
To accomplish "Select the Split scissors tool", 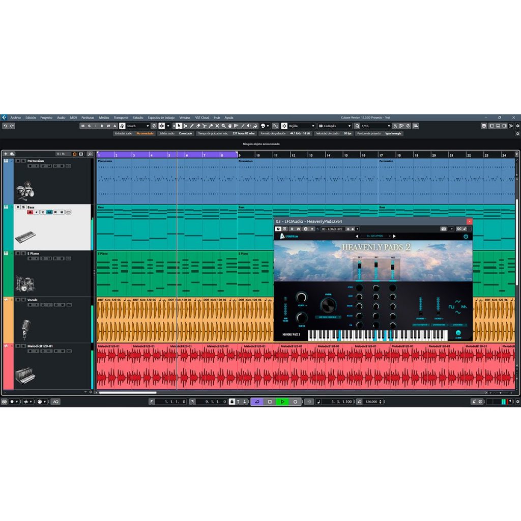I will coord(205,126).
